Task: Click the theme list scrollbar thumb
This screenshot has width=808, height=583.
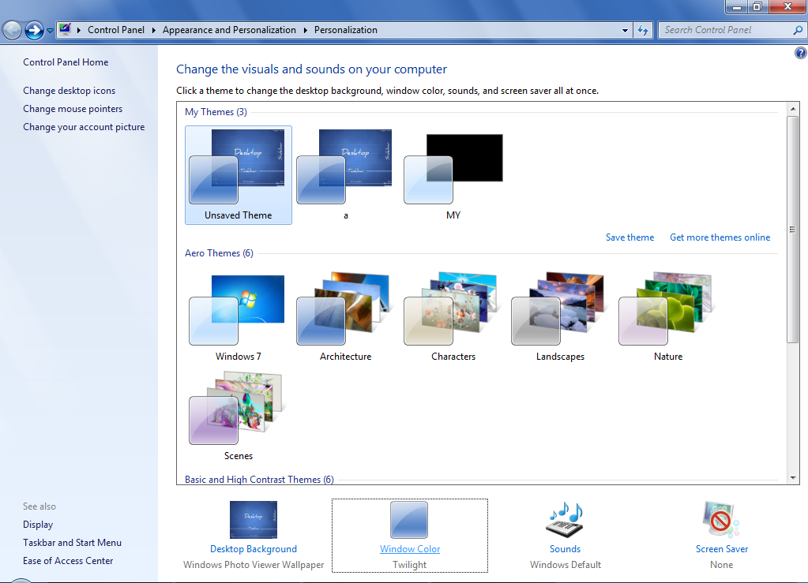Action: 792,229
